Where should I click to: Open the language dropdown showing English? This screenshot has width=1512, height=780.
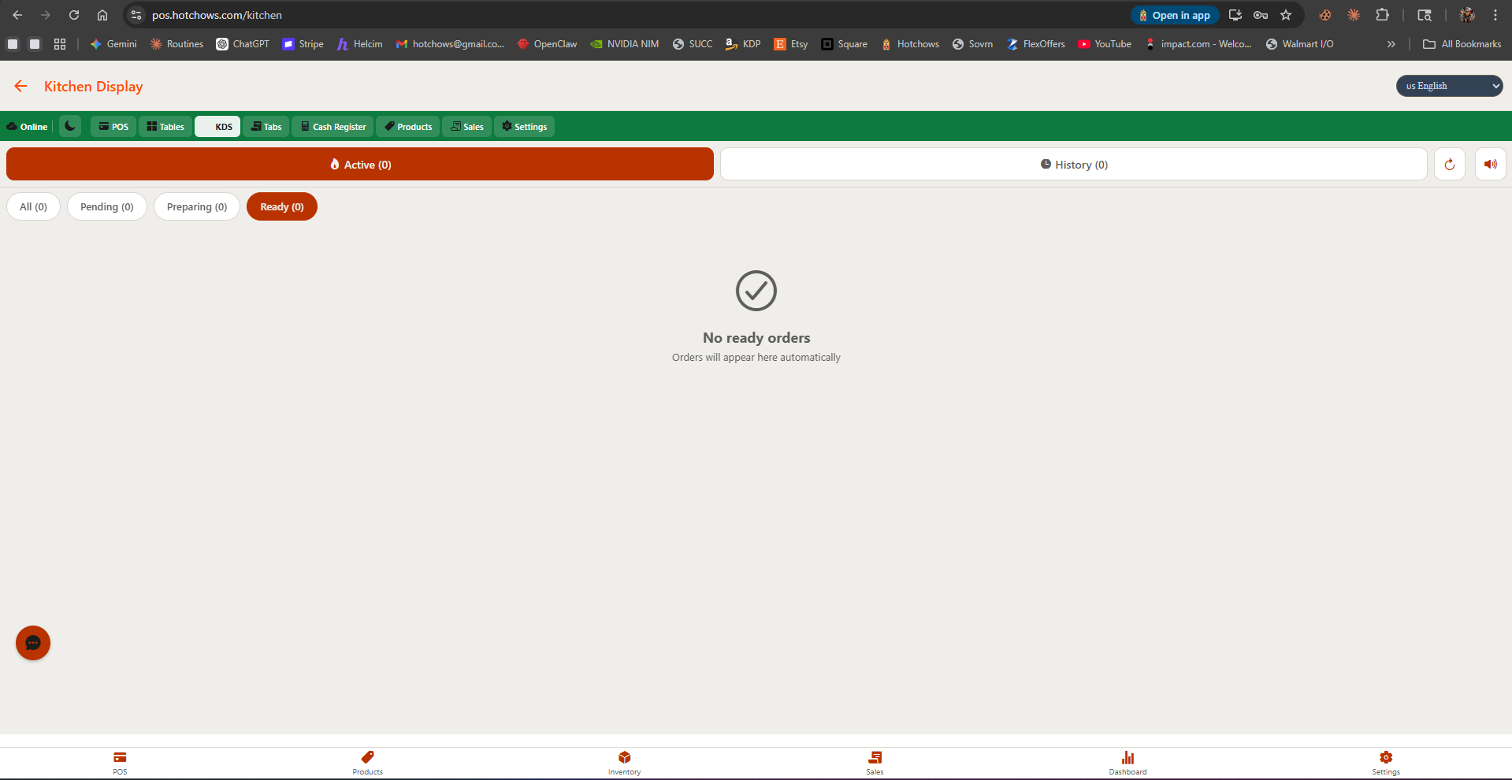click(x=1450, y=86)
